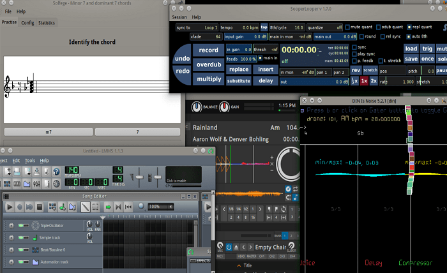This screenshot has height=273, width=447.
Task: Select the edit (selection) mode tool
Action: [96, 207]
